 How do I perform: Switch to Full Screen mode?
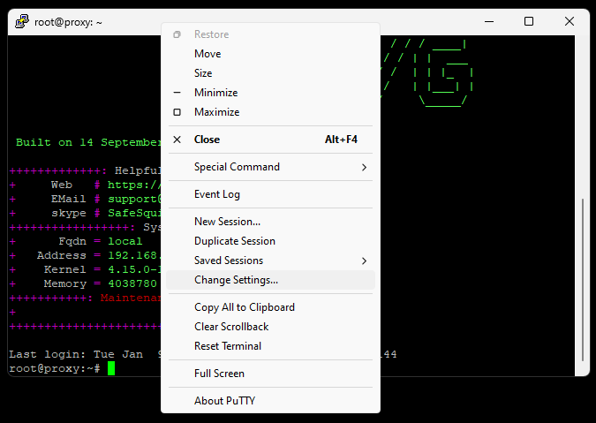pyautogui.click(x=270, y=374)
